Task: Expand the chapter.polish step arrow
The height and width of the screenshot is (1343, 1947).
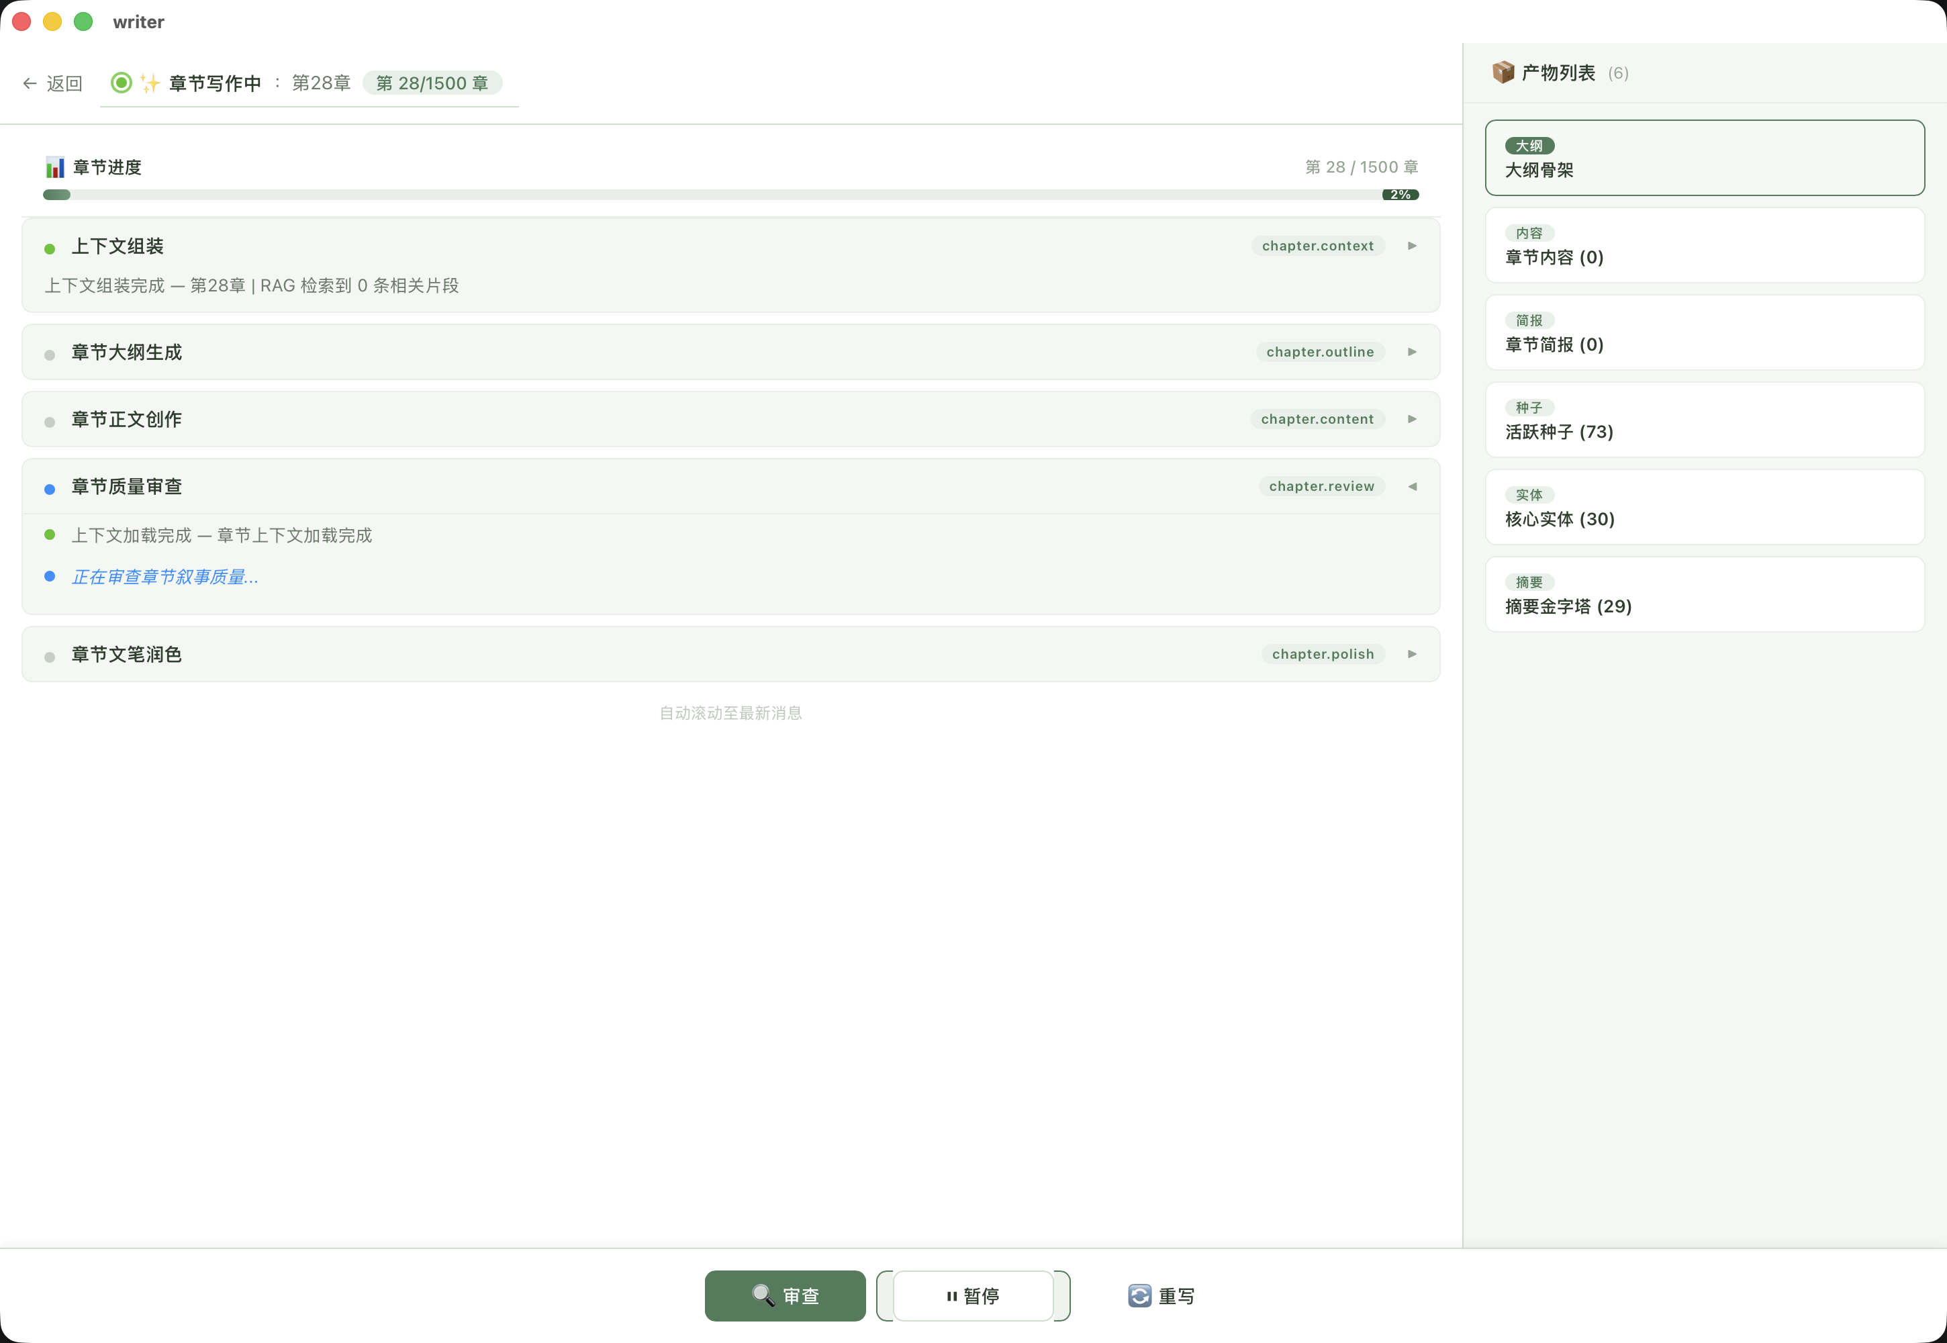Action: click(x=1412, y=654)
